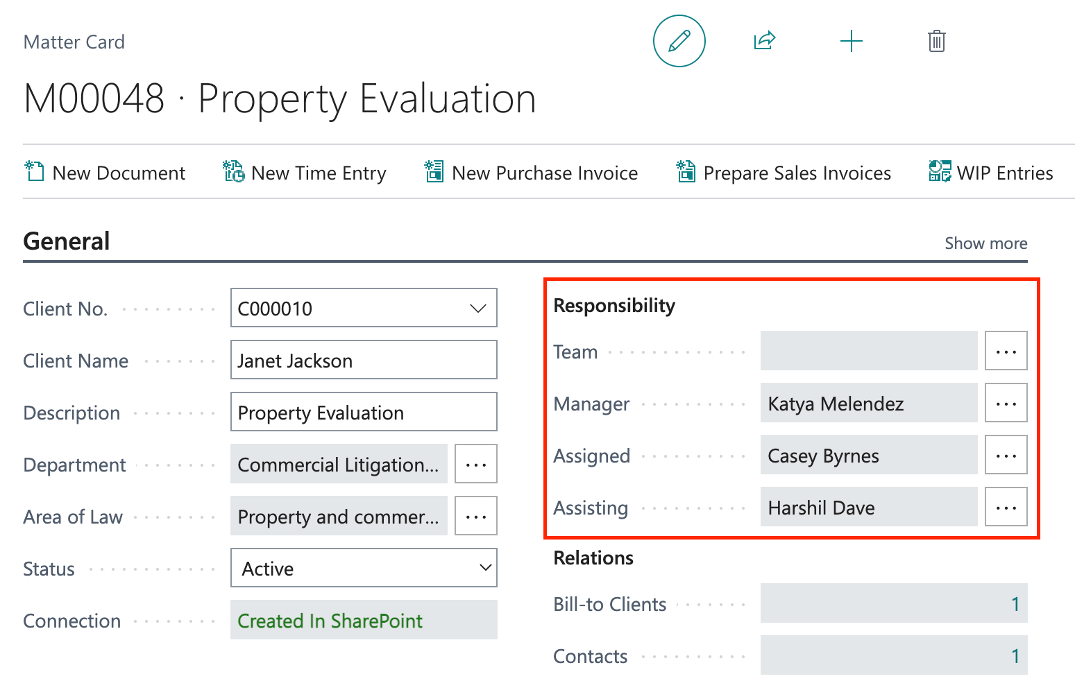Click the Commercial Litigation department value
Image resolution: width=1075 pixels, height=690 pixels.
[x=339, y=464]
